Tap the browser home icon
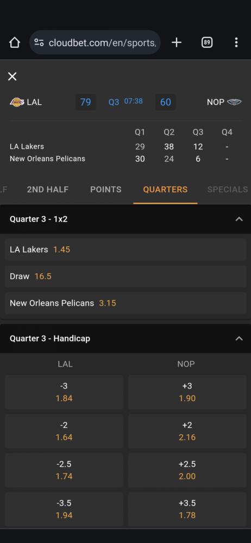The width and height of the screenshot is (251, 543). (x=15, y=42)
